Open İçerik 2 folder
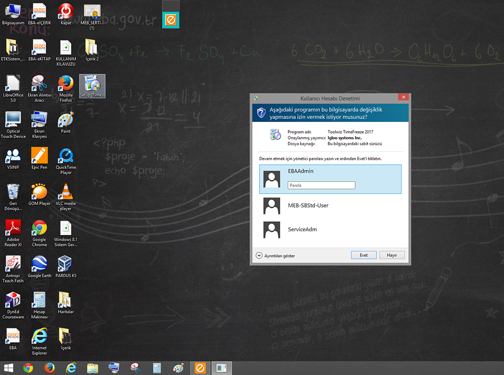This screenshot has height=375, width=504. (x=92, y=50)
